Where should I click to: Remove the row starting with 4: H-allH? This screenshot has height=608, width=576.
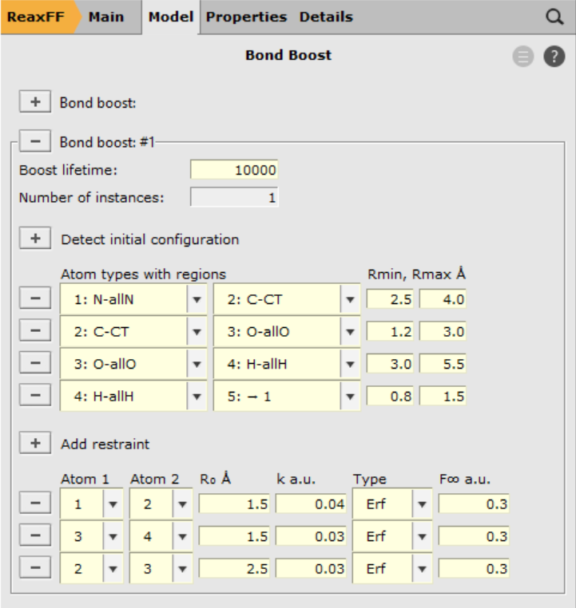click(35, 396)
